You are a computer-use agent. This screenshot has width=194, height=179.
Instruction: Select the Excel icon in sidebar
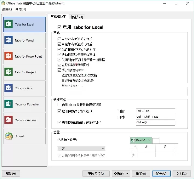pyautogui.click(x=8, y=24)
